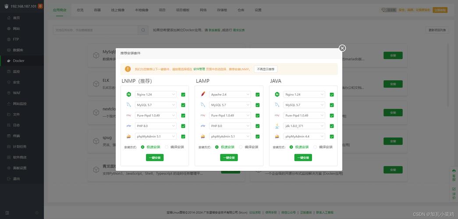Uncheck Pure-Ftpd 1.0.49 in the LAMP suite
The width and height of the screenshot is (458, 219).
[x=257, y=116]
